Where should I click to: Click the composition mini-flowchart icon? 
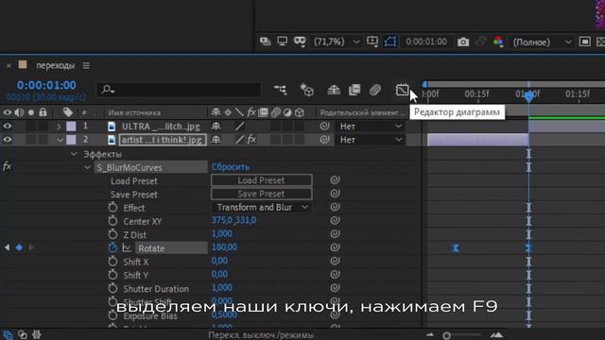tap(281, 90)
